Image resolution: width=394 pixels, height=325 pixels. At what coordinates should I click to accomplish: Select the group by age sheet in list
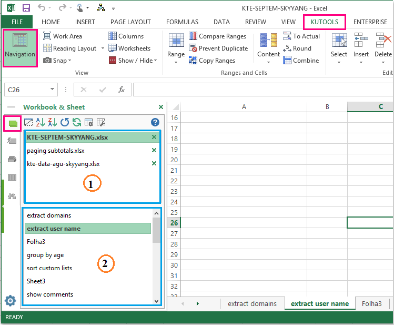(88, 255)
